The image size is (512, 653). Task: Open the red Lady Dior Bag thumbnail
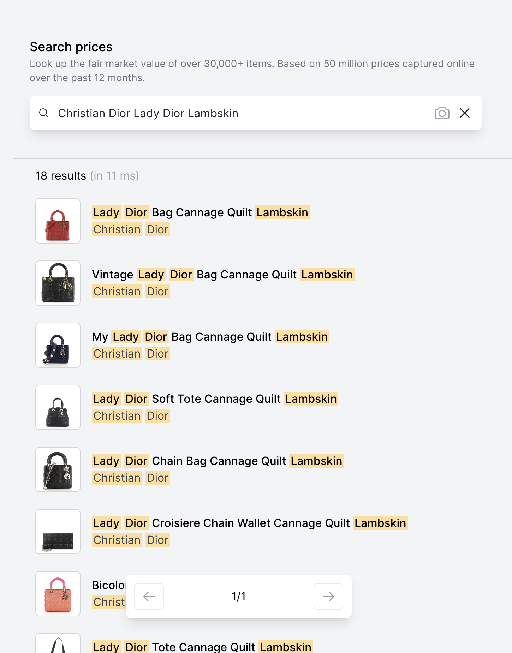(58, 221)
